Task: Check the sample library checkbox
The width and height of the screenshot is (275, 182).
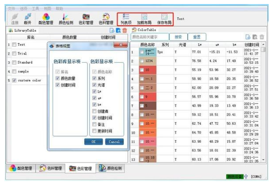Action: click(14, 71)
